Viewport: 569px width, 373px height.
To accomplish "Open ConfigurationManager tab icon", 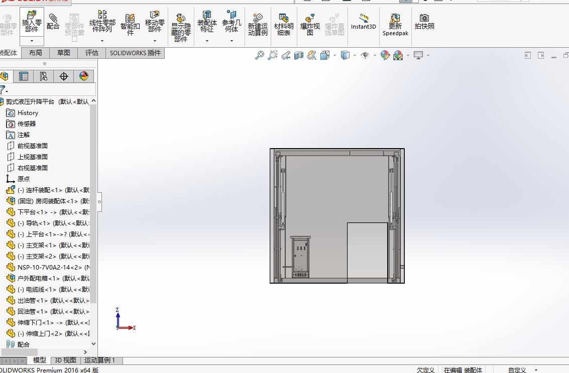I will point(44,76).
